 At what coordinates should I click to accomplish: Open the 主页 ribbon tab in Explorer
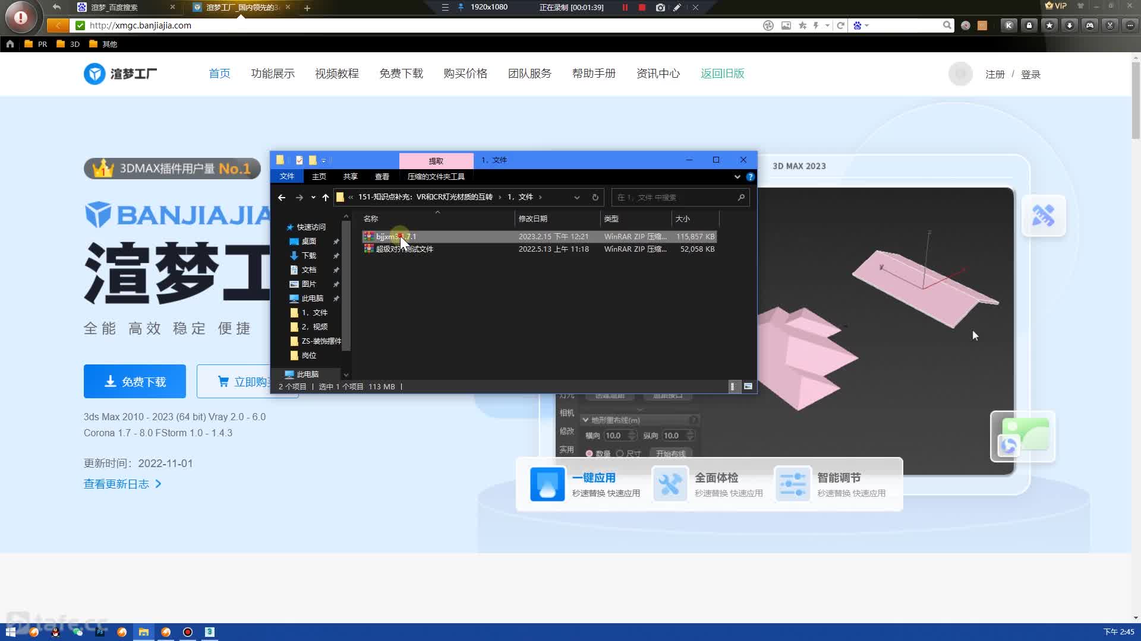click(319, 177)
